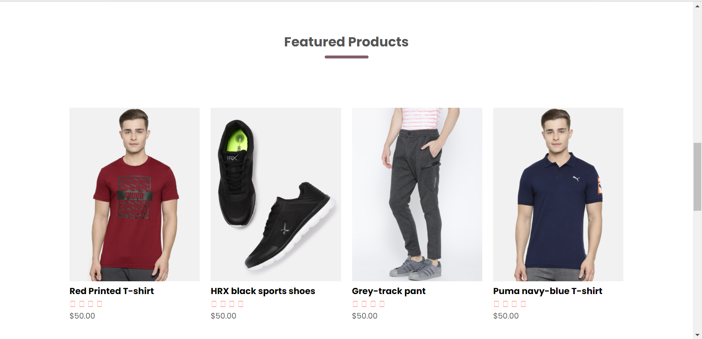Viewport: 702px width, 339px height.
Task: Toggle the outlined fourth star on Grey-track pant
Action: pos(382,304)
